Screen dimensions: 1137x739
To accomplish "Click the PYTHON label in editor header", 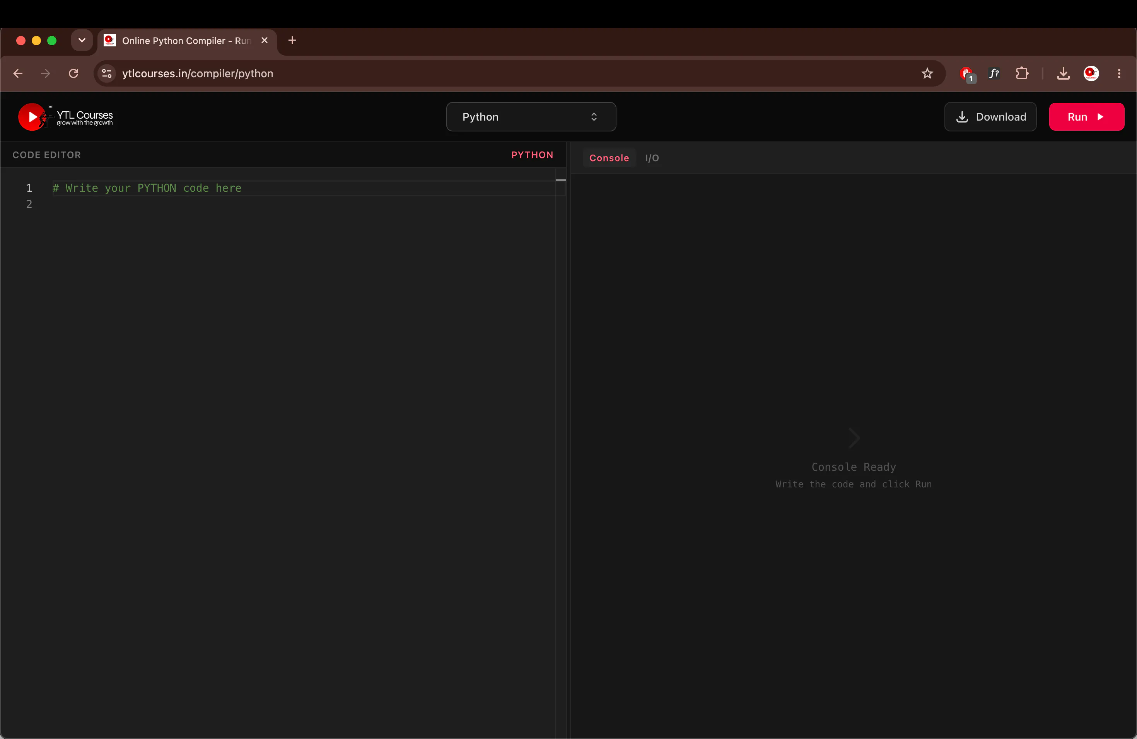I will pos(532,155).
